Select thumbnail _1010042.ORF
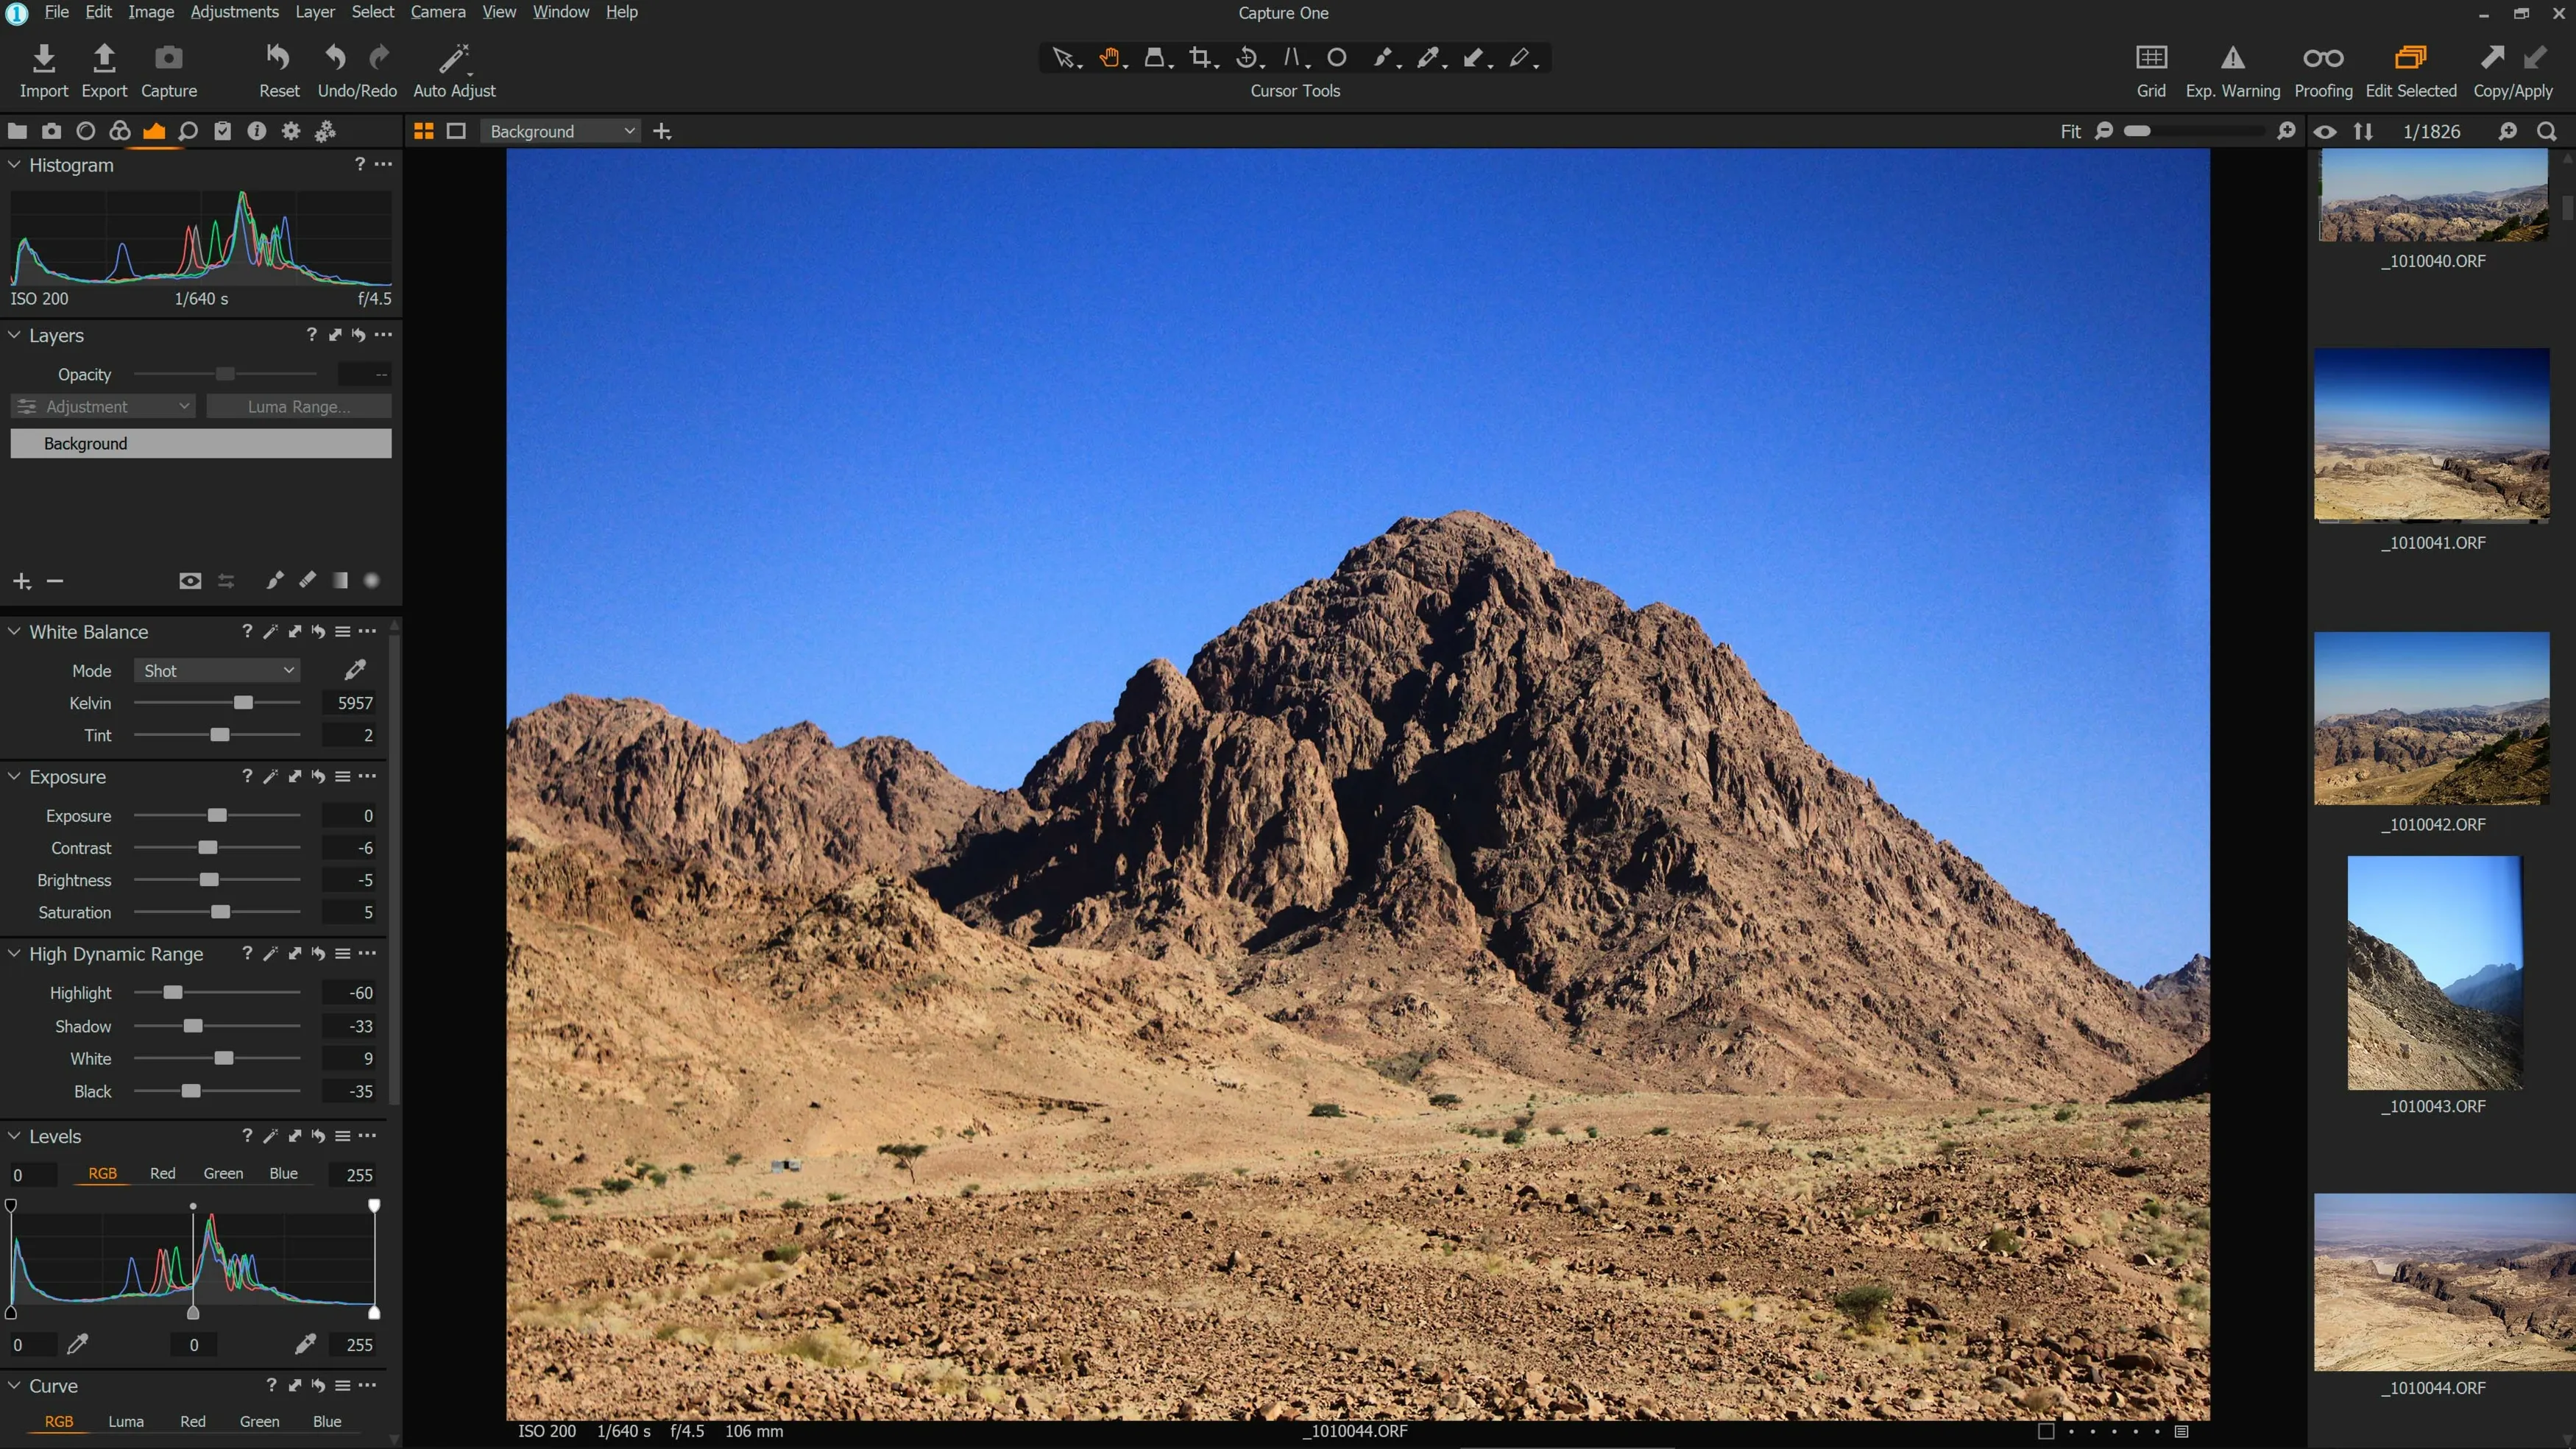 pyautogui.click(x=2431, y=718)
